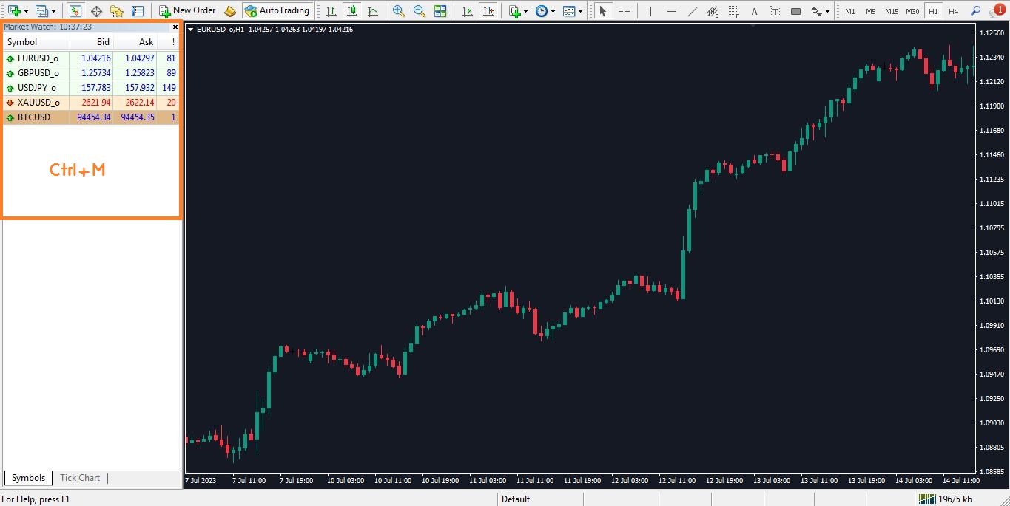The image size is (1010, 506).
Task: Select USDJPY_o row in Market Watch
Action: 91,87
